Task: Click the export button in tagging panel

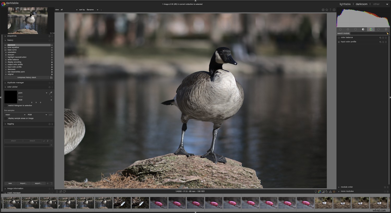Action: [38, 183]
